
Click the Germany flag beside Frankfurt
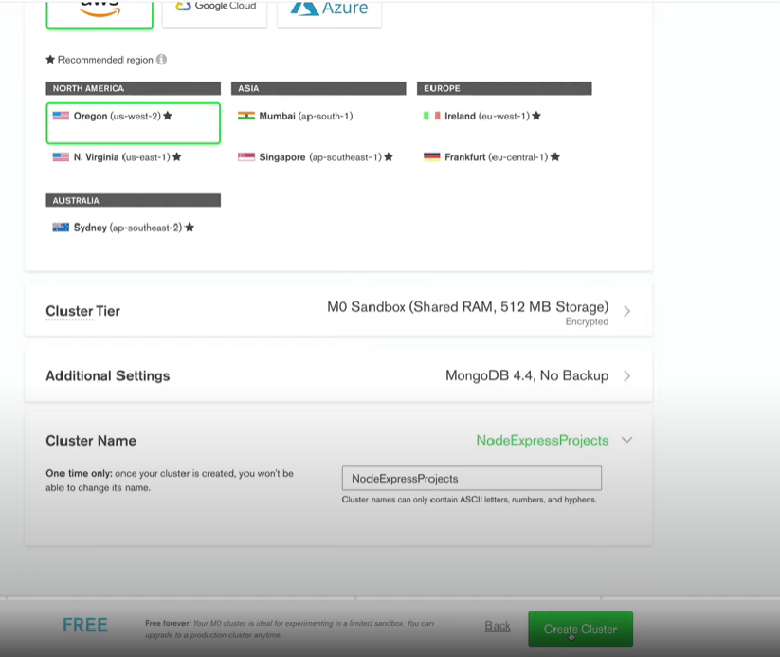(432, 156)
